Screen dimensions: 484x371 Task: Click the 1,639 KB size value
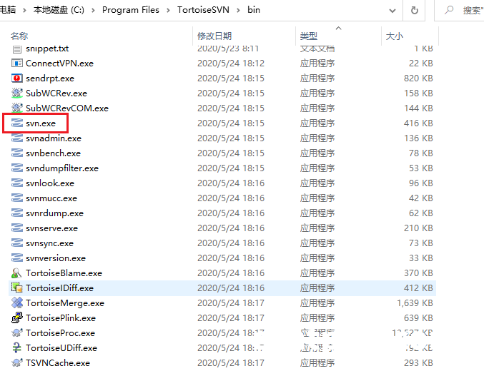click(415, 303)
